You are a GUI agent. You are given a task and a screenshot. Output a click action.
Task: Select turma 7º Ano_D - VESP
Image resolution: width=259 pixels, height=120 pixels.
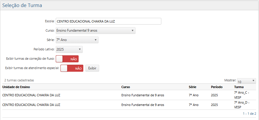pyautogui.click(x=241, y=104)
